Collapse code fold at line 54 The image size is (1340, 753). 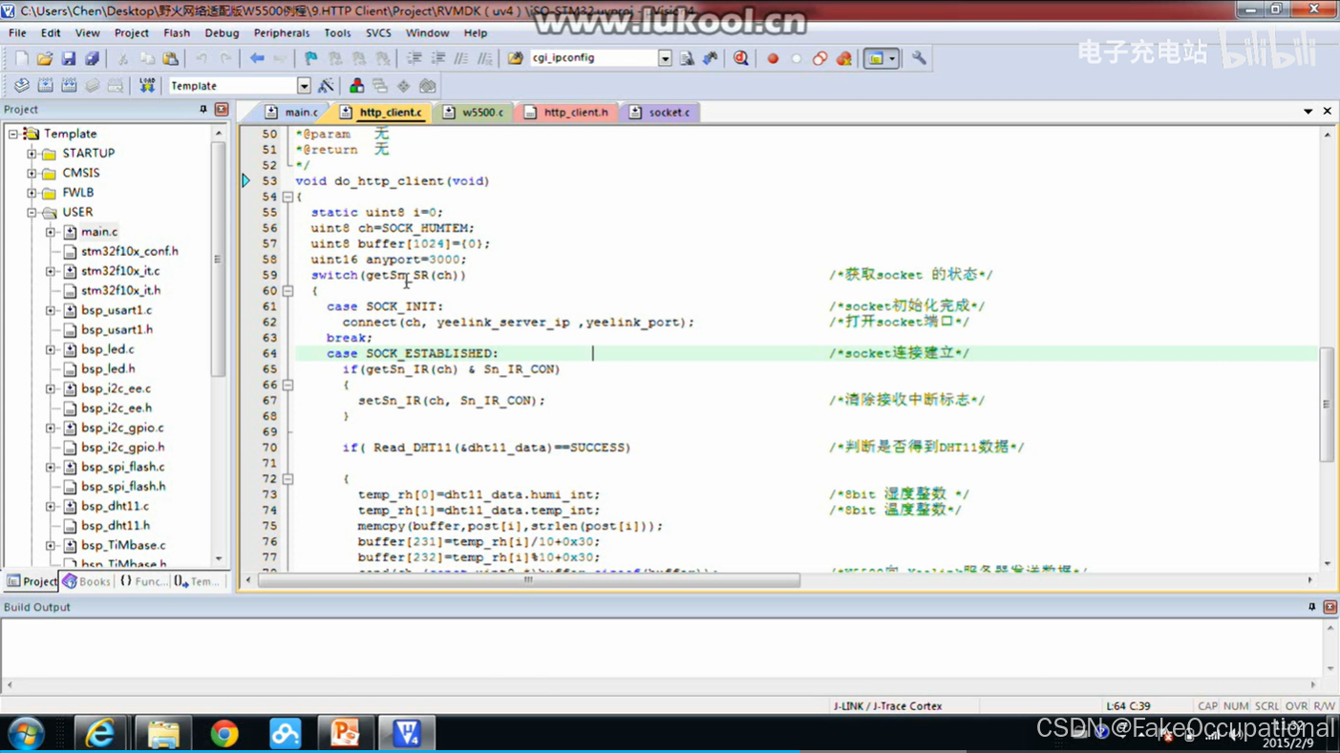pyautogui.click(x=287, y=197)
